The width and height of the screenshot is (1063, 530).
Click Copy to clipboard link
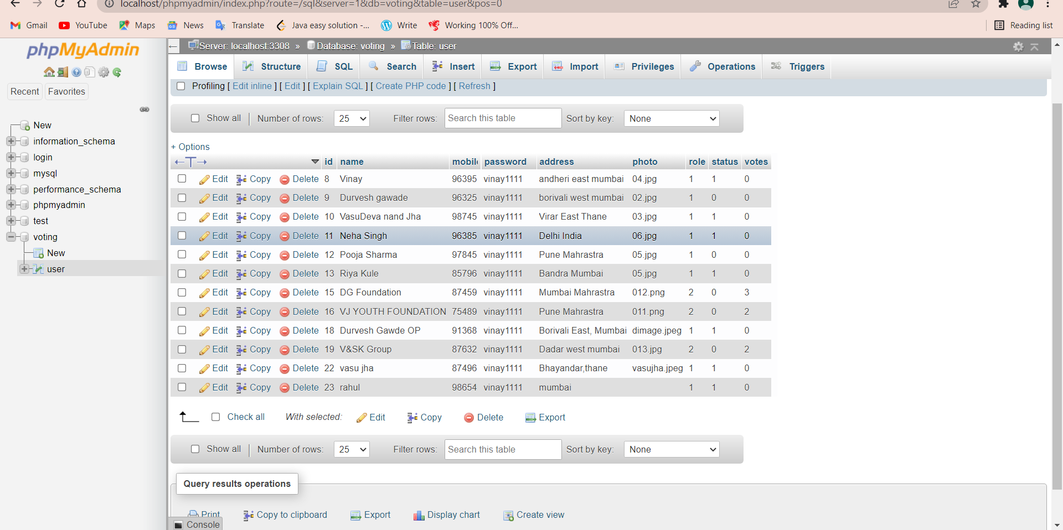click(x=291, y=515)
